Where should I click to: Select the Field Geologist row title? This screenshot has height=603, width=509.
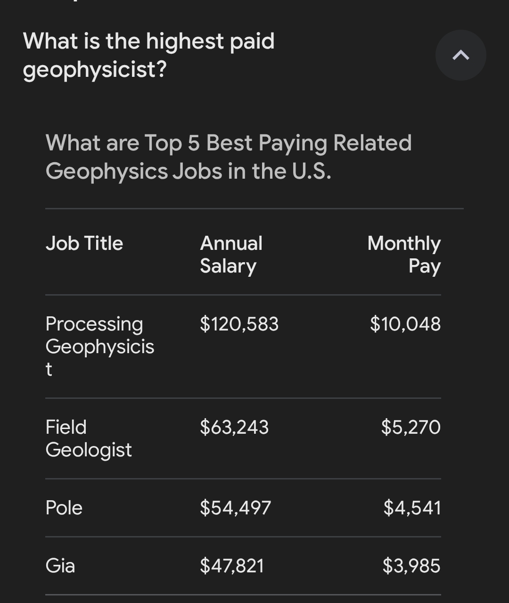89,438
